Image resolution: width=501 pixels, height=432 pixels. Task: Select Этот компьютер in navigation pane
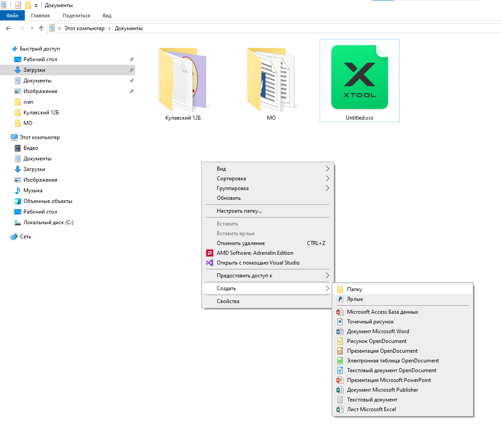39,137
